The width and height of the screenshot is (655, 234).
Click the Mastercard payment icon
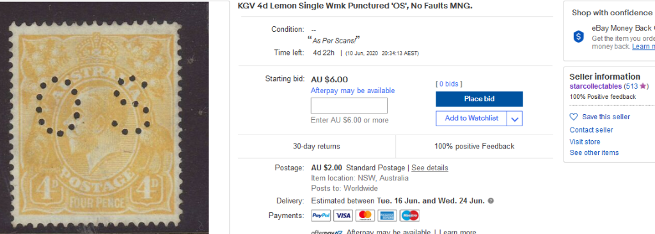(365, 216)
